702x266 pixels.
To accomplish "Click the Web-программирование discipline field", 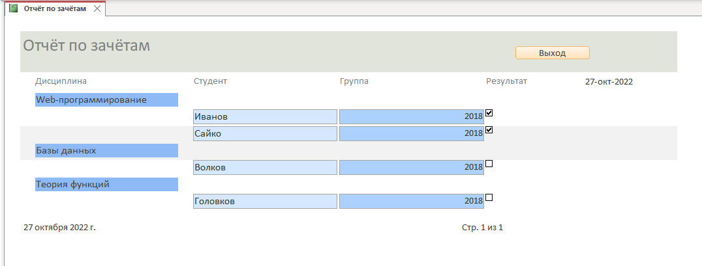I will click(106, 100).
